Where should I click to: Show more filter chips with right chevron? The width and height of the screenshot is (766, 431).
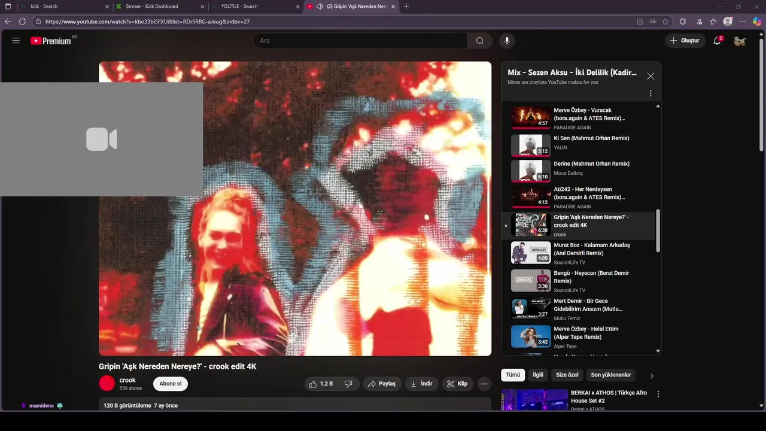[652, 375]
